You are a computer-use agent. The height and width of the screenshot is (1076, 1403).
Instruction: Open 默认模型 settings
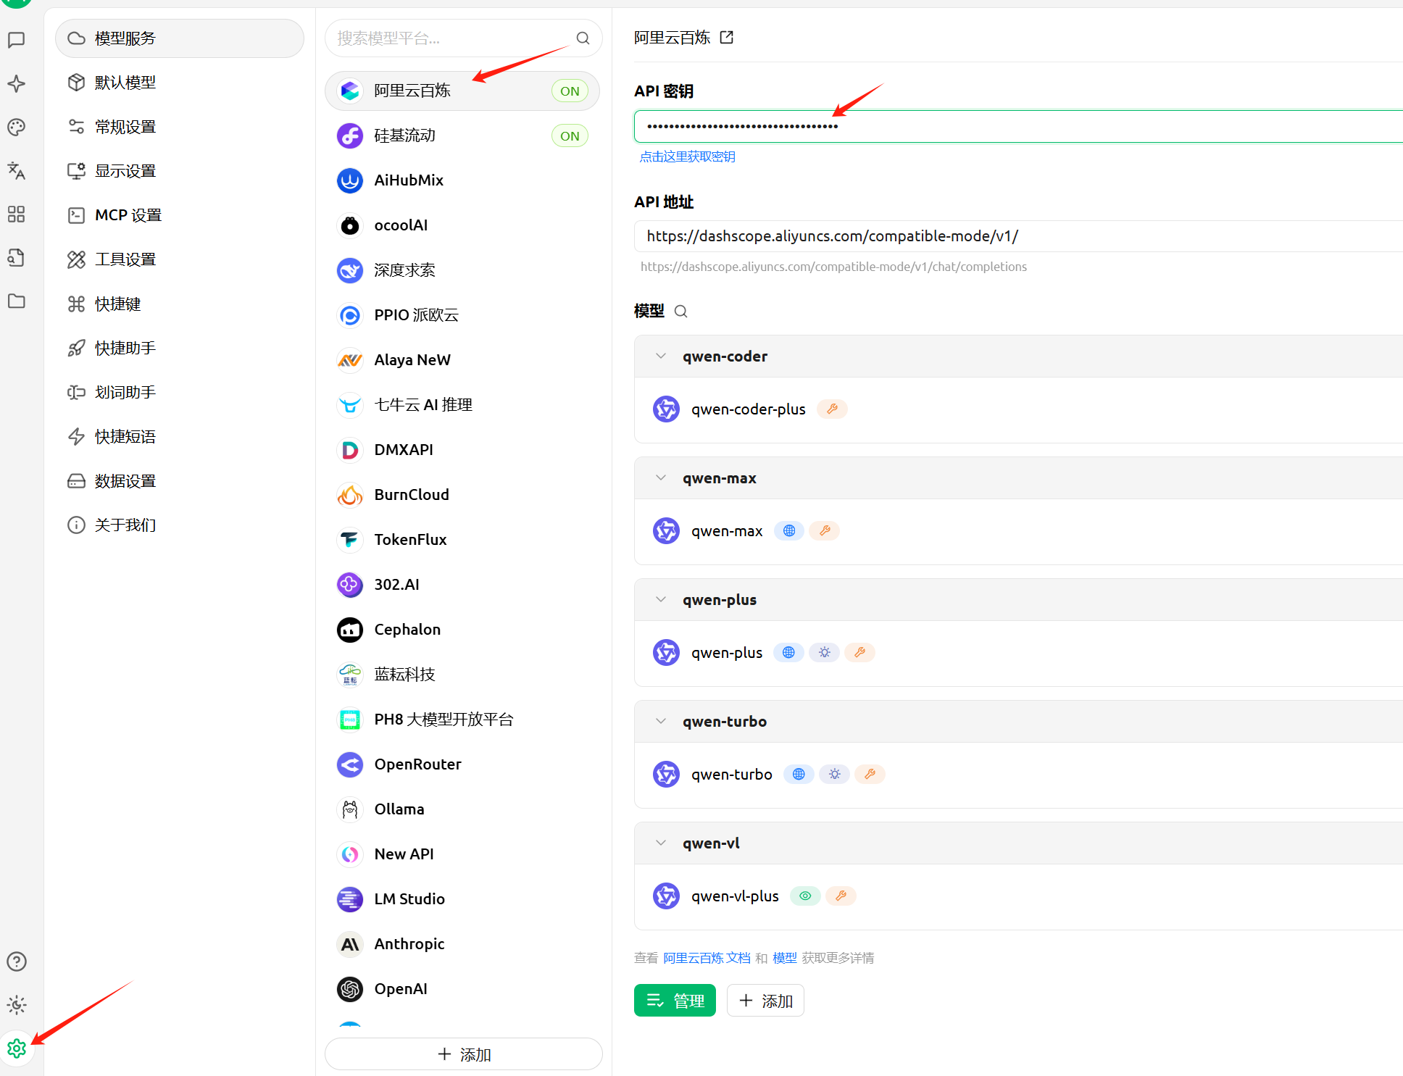pyautogui.click(x=180, y=83)
